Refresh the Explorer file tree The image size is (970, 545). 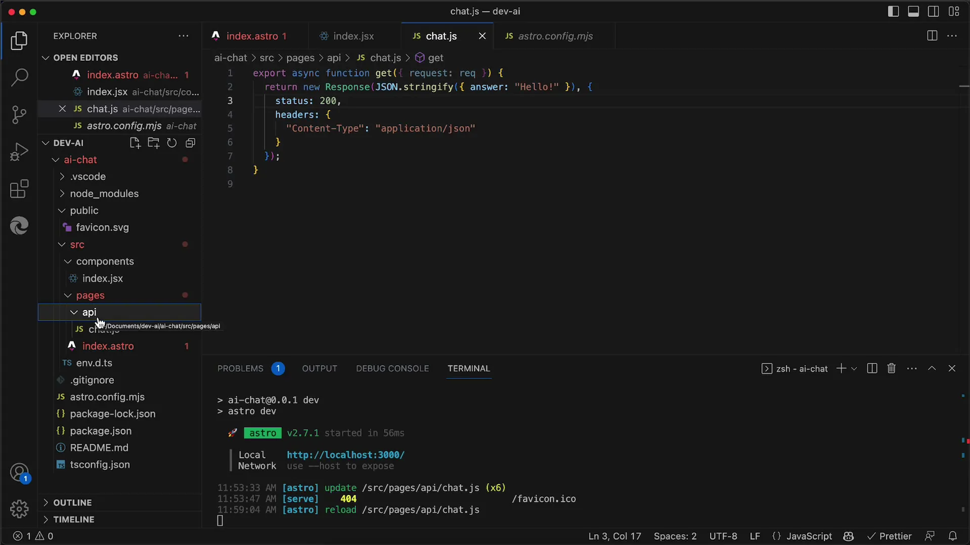tap(172, 143)
